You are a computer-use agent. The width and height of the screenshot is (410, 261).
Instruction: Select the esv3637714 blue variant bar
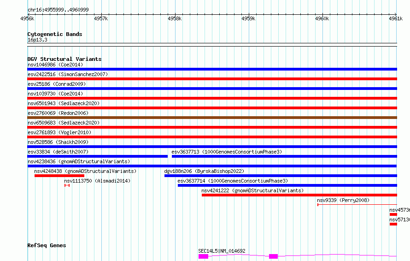click(287, 185)
